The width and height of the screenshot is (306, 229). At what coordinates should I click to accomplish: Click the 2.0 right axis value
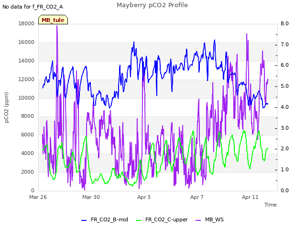click(284, 148)
